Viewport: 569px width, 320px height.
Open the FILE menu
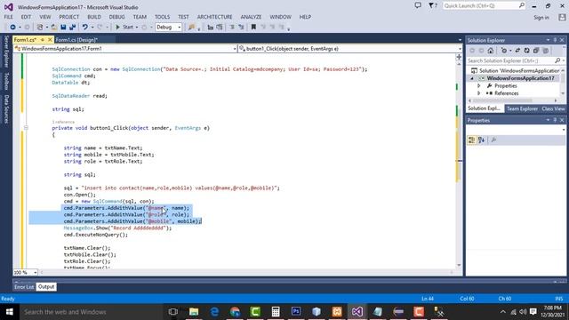8,17
